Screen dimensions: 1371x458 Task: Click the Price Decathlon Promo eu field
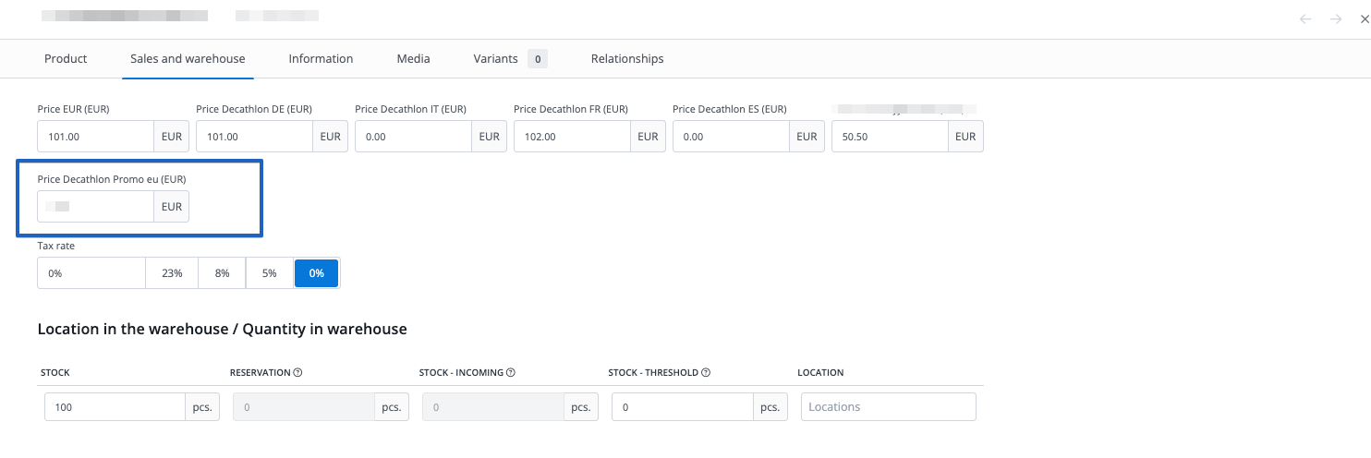(x=96, y=207)
